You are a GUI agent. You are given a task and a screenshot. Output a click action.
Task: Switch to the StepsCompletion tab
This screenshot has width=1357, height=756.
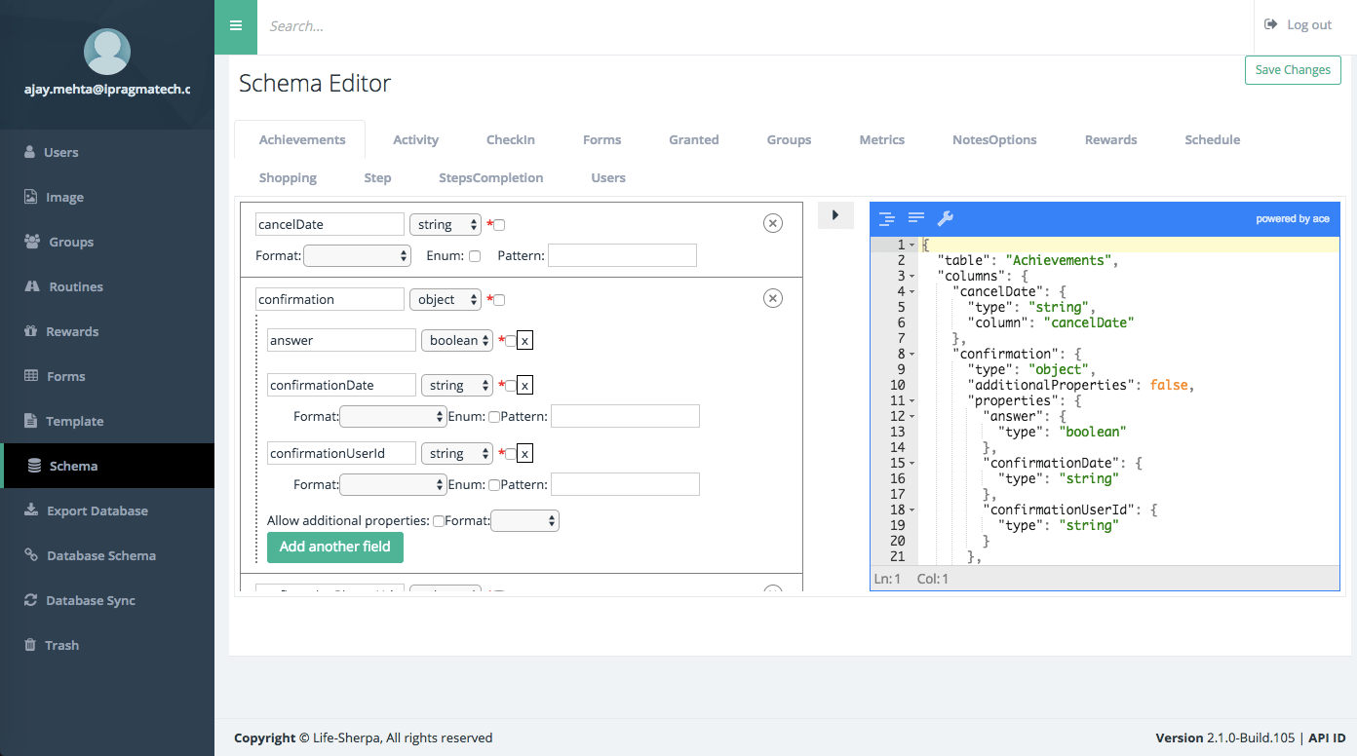click(x=491, y=177)
